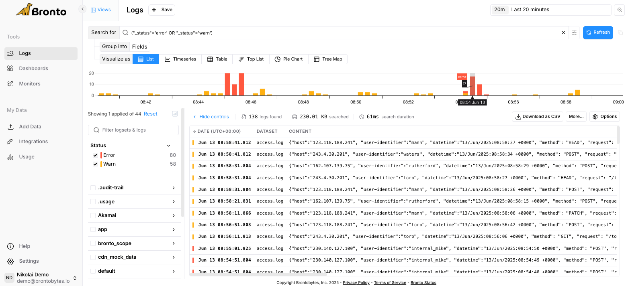Screen dimensions: 628x286
Task: Switch to the Top List visualization
Action: (x=251, y=59)
